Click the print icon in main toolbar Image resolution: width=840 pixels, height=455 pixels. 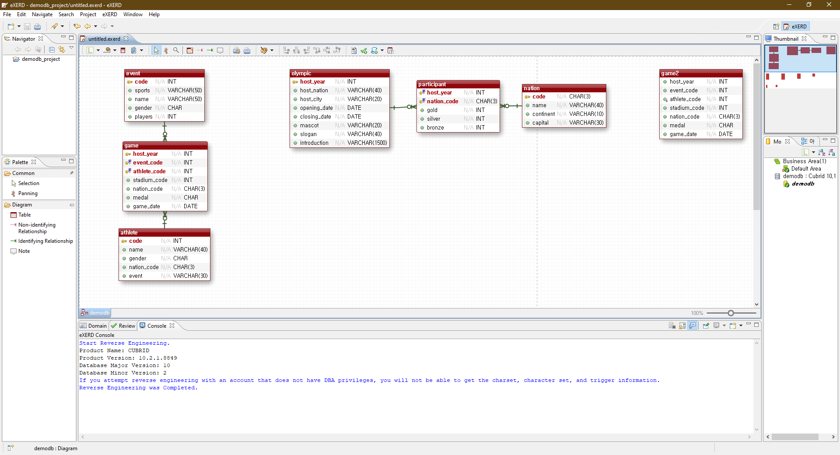[38, 26]
